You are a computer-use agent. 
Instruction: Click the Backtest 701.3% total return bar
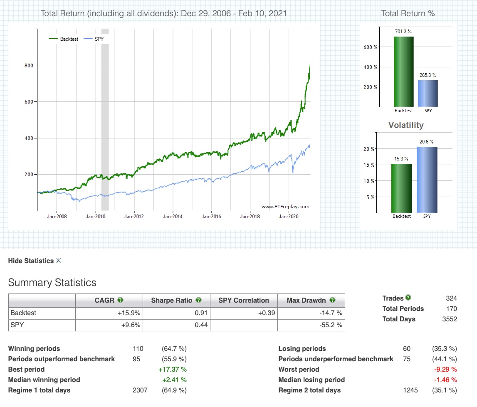click(x=403, y=72)
